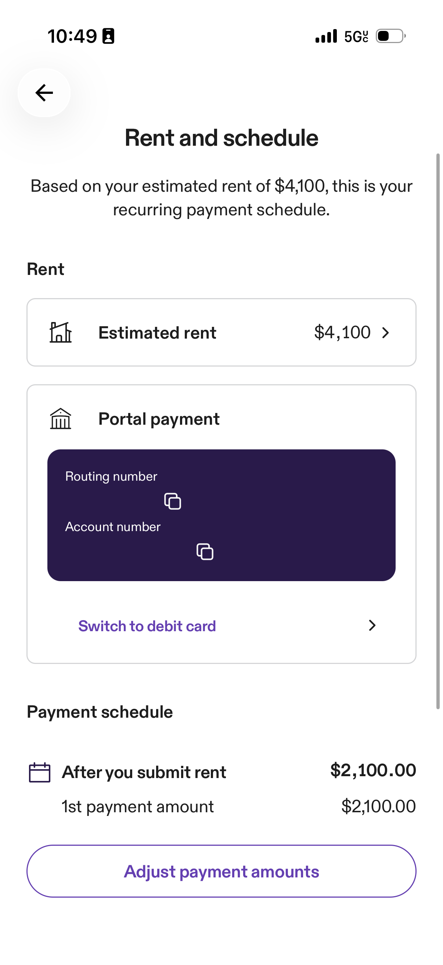Tap the back arrow button

tap(44, 92)
